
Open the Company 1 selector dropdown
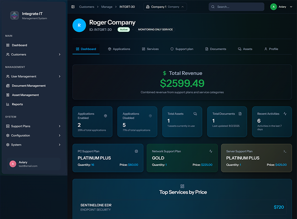(x=165, y=7)
